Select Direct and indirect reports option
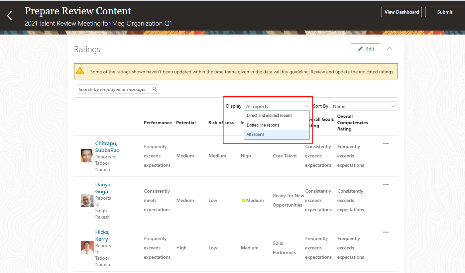Image resolution: width=465 pixels, height=273 pixels. click(x=277, y=116)
